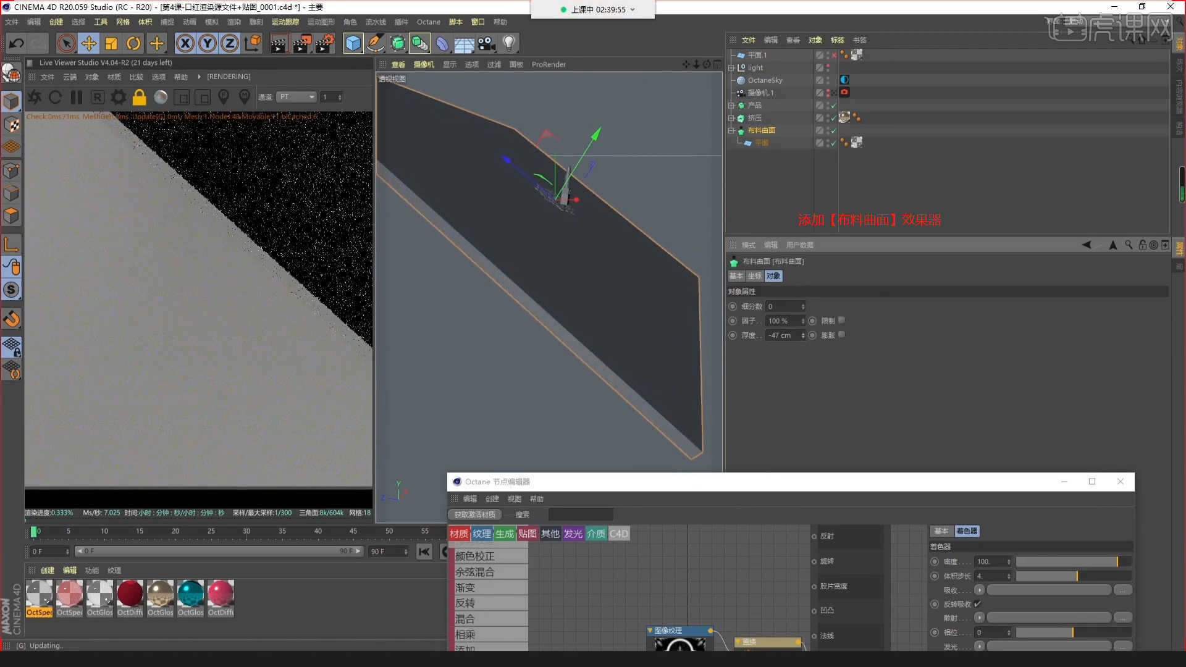
Task: Click Live Viewer focus picker pin
Action: click(224, 97)
